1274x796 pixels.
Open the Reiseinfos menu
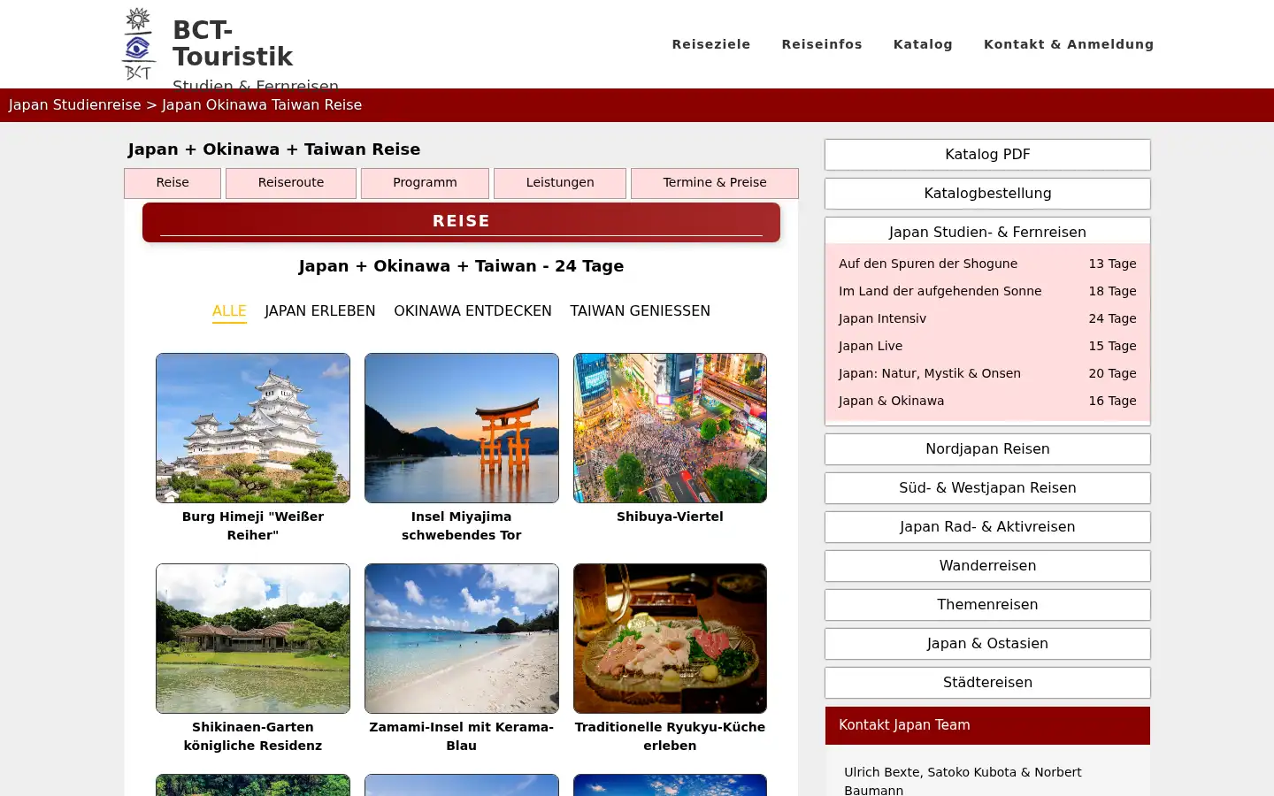point(822,44)
